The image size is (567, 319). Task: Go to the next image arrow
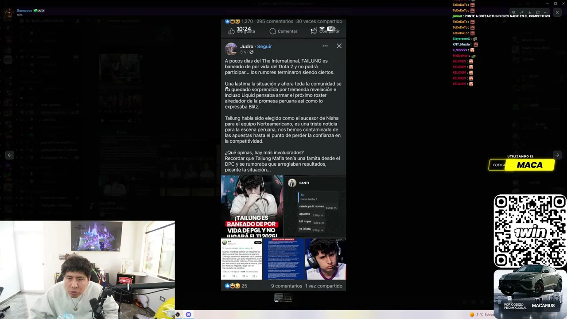(x=557, y=155)
